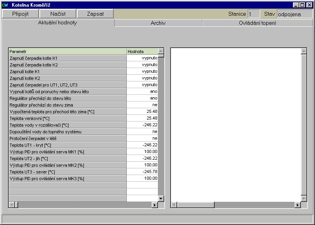The height and width of the screenshot is (225, 315).
Task: Click the Stanice number field
Action: pos(253,14)
